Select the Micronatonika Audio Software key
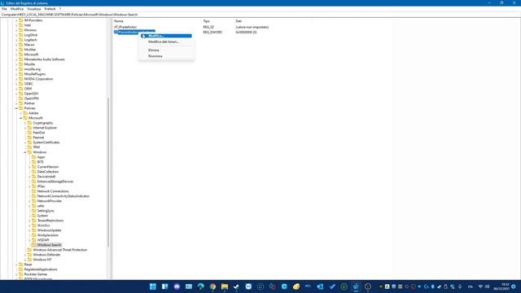This screenshot has height=293, width=521. point(44,59)
